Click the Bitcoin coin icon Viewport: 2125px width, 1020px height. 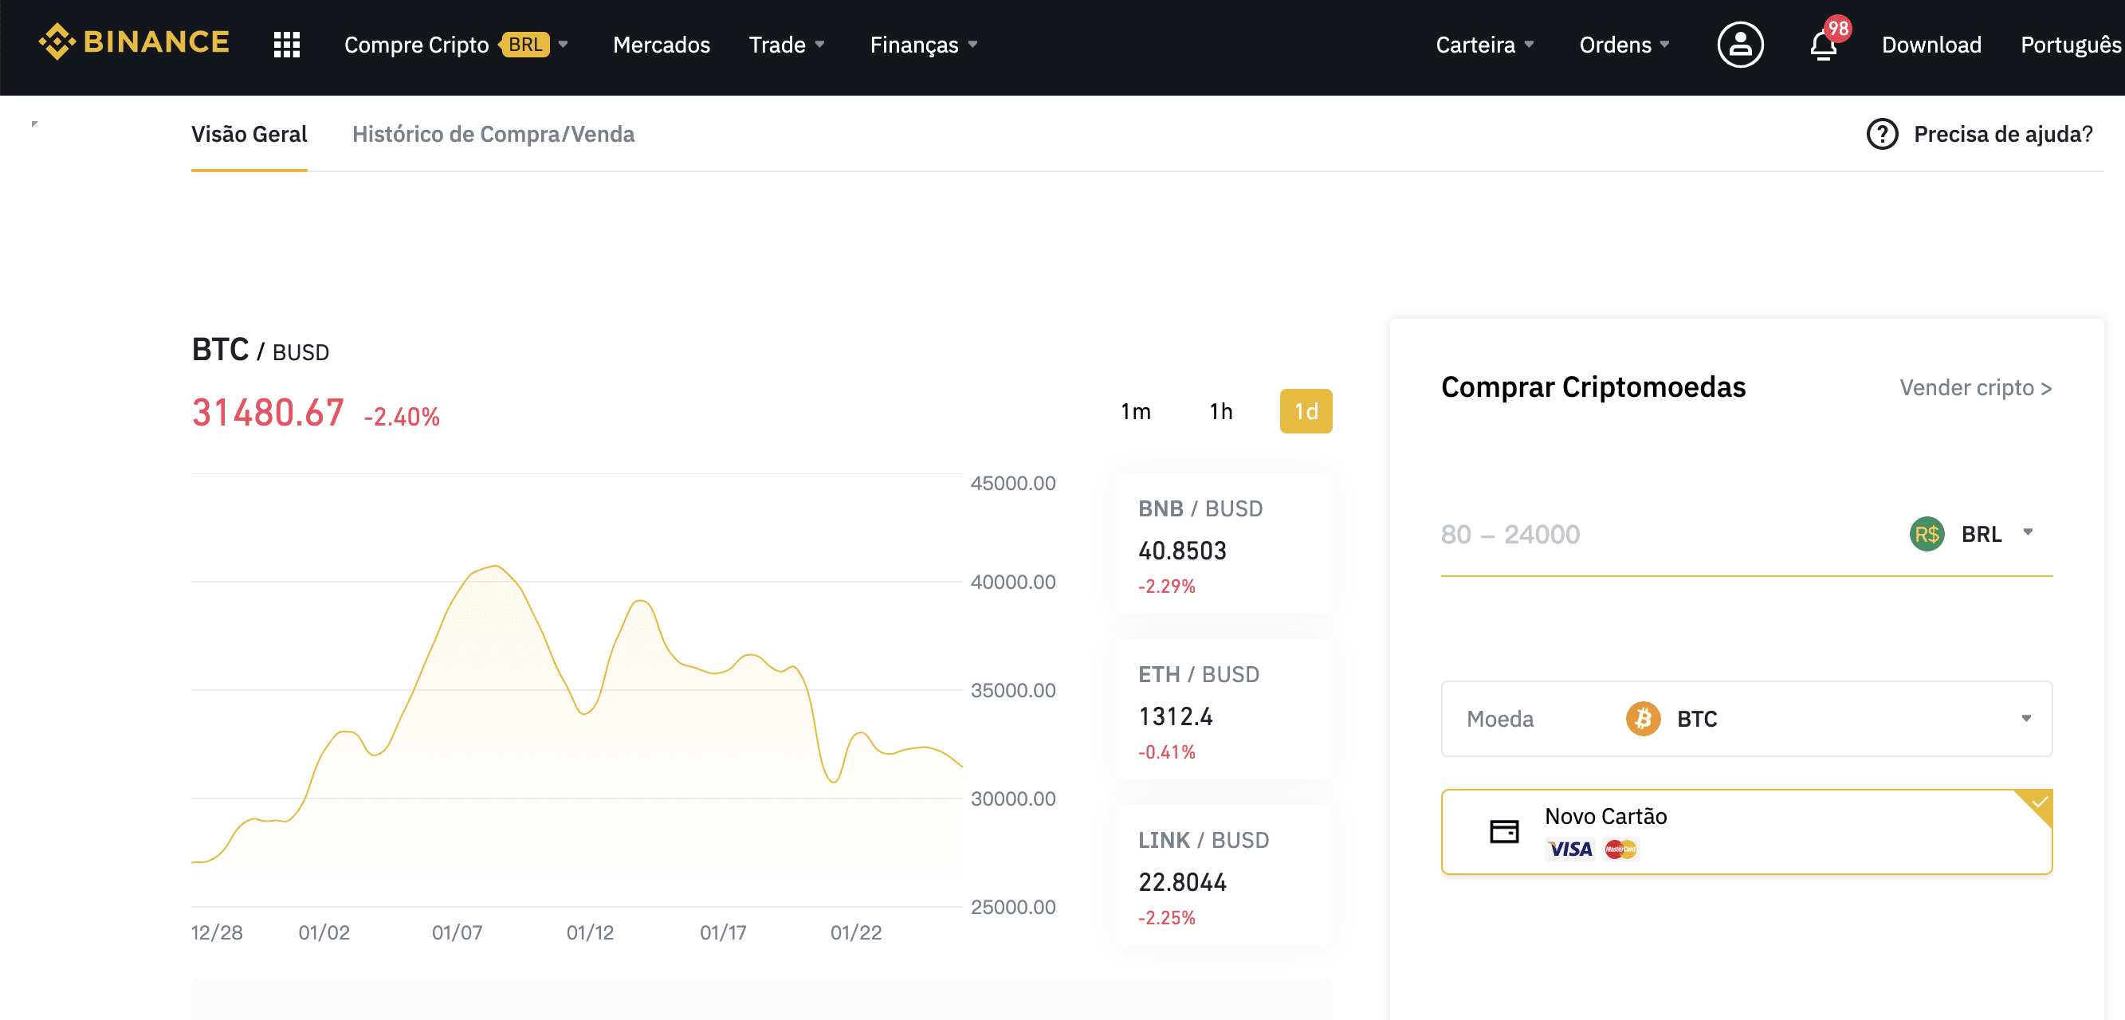(x=1643, y=718)
